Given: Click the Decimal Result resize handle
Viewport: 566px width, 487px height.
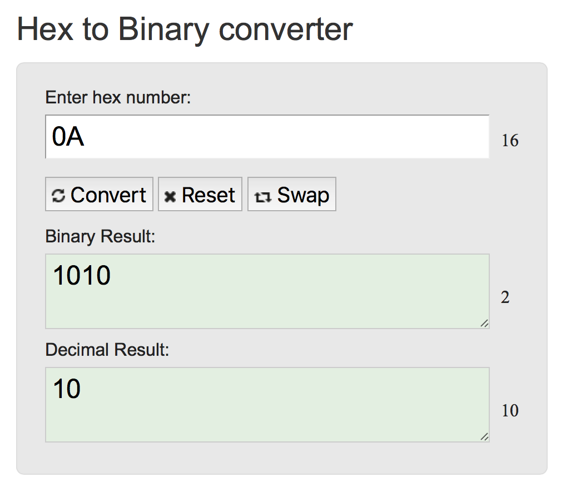Looking at the screenshot, I should click(x=484, y=437).
